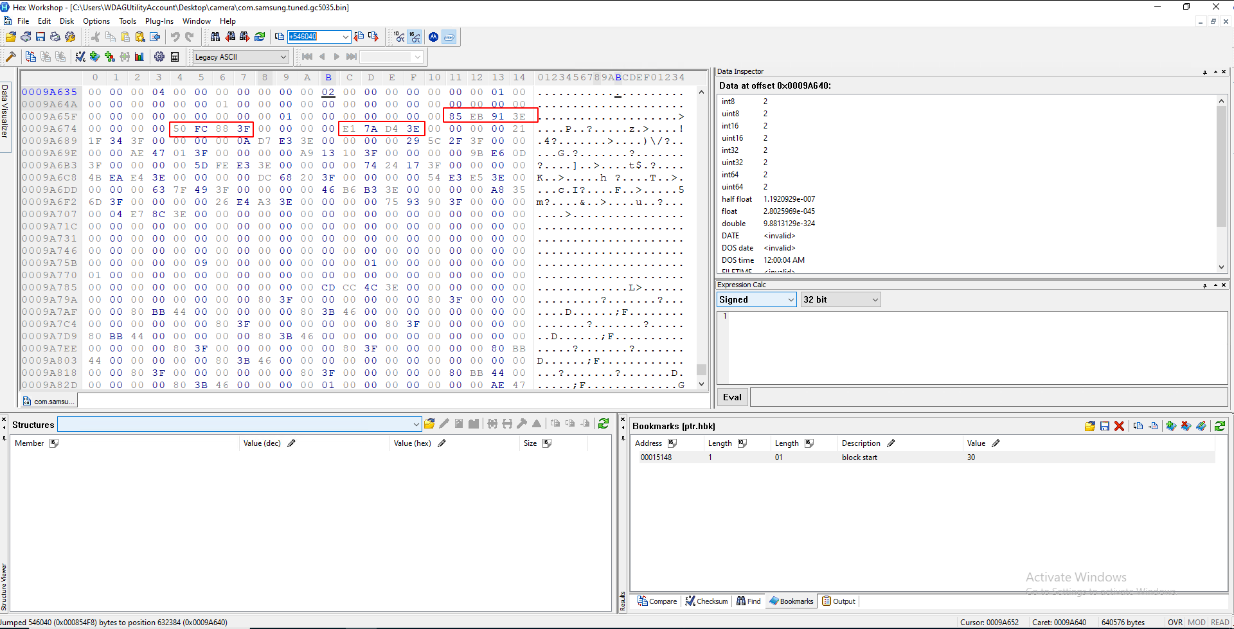
Task: Open the calculator icon in the toolbar
Action: 175,57
